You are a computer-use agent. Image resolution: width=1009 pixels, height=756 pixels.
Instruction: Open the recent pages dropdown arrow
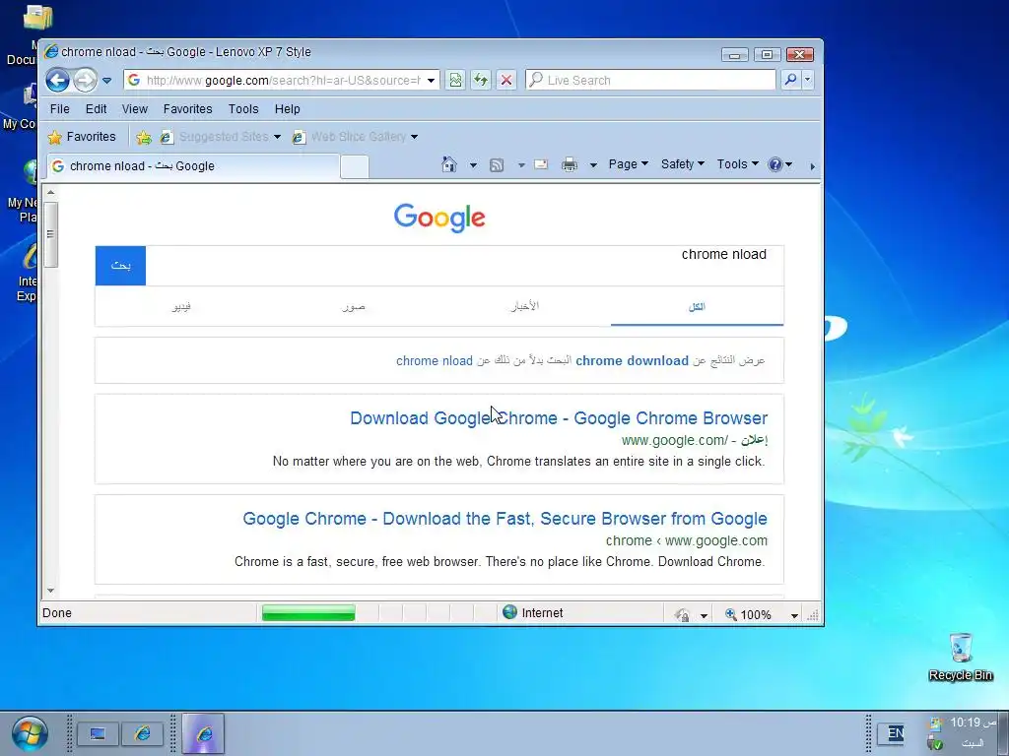tap(106, 81)
